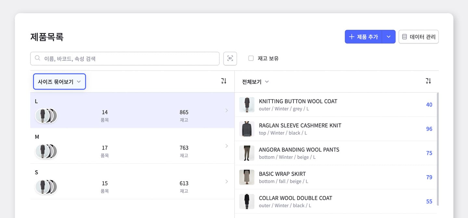Image resolution: width=468 pixels, height=218 pixels.
Task: Select the S size group row
Action: point(132,182)
